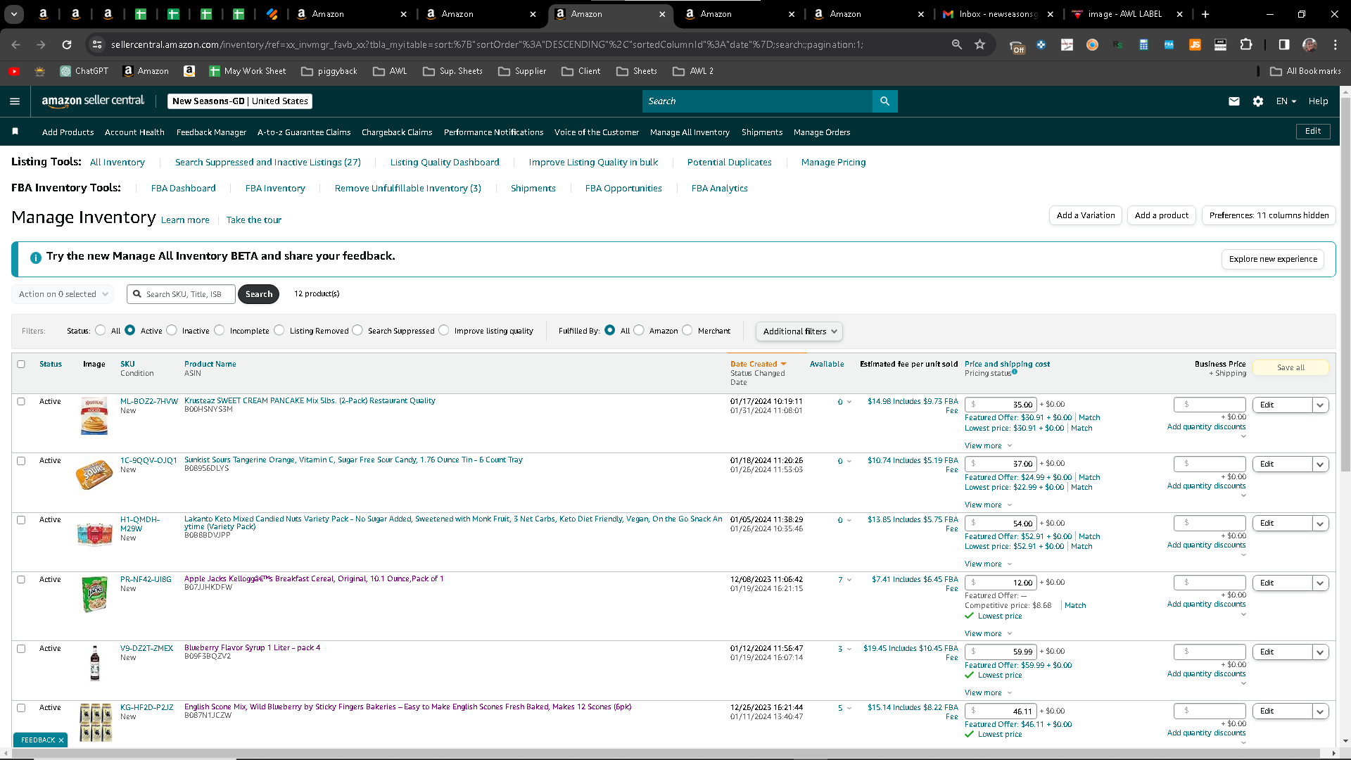Switch to the image - AWL LABEL tab
Viewport: 1351px width, 760px height.
pos(1127,14)
